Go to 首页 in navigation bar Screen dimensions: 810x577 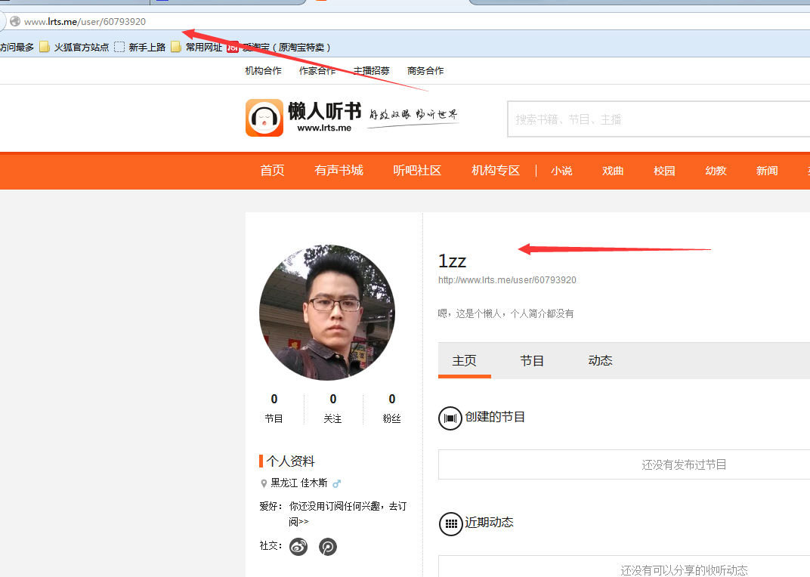pos(272,171)
